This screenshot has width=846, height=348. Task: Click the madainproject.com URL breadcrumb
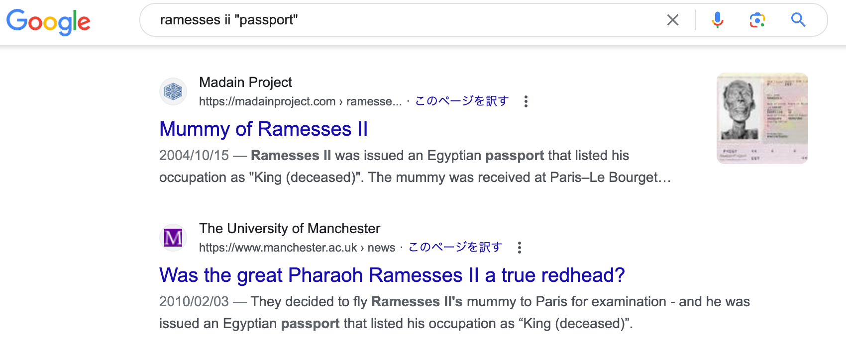tap(301, 101)
